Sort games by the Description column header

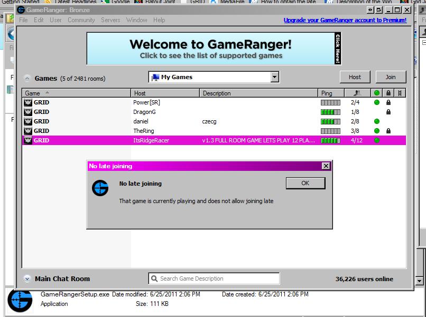258,93
